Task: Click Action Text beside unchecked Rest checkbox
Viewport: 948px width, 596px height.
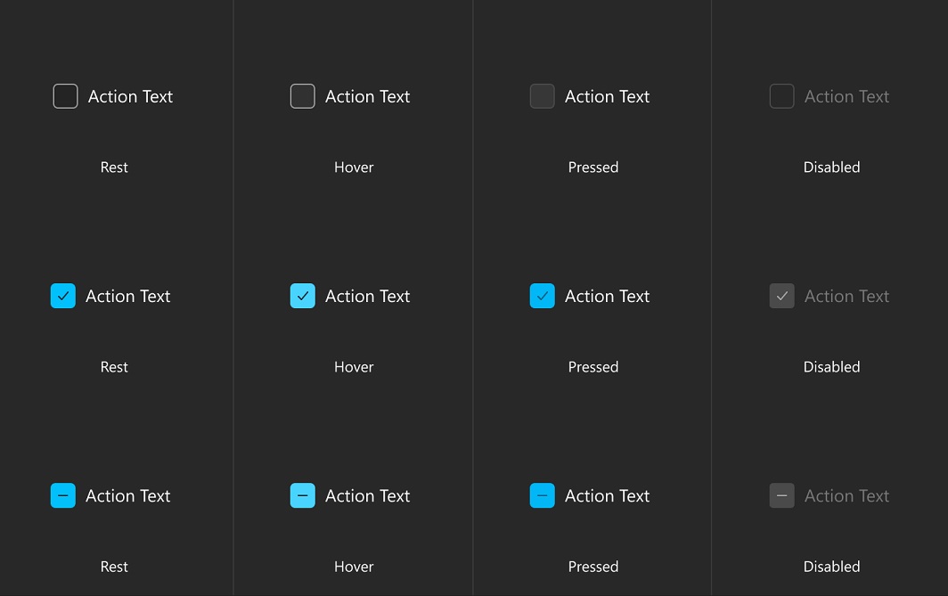Action: coord(131,97)
